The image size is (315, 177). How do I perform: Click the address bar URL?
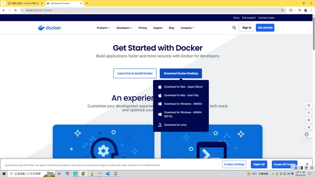[39, 10]
